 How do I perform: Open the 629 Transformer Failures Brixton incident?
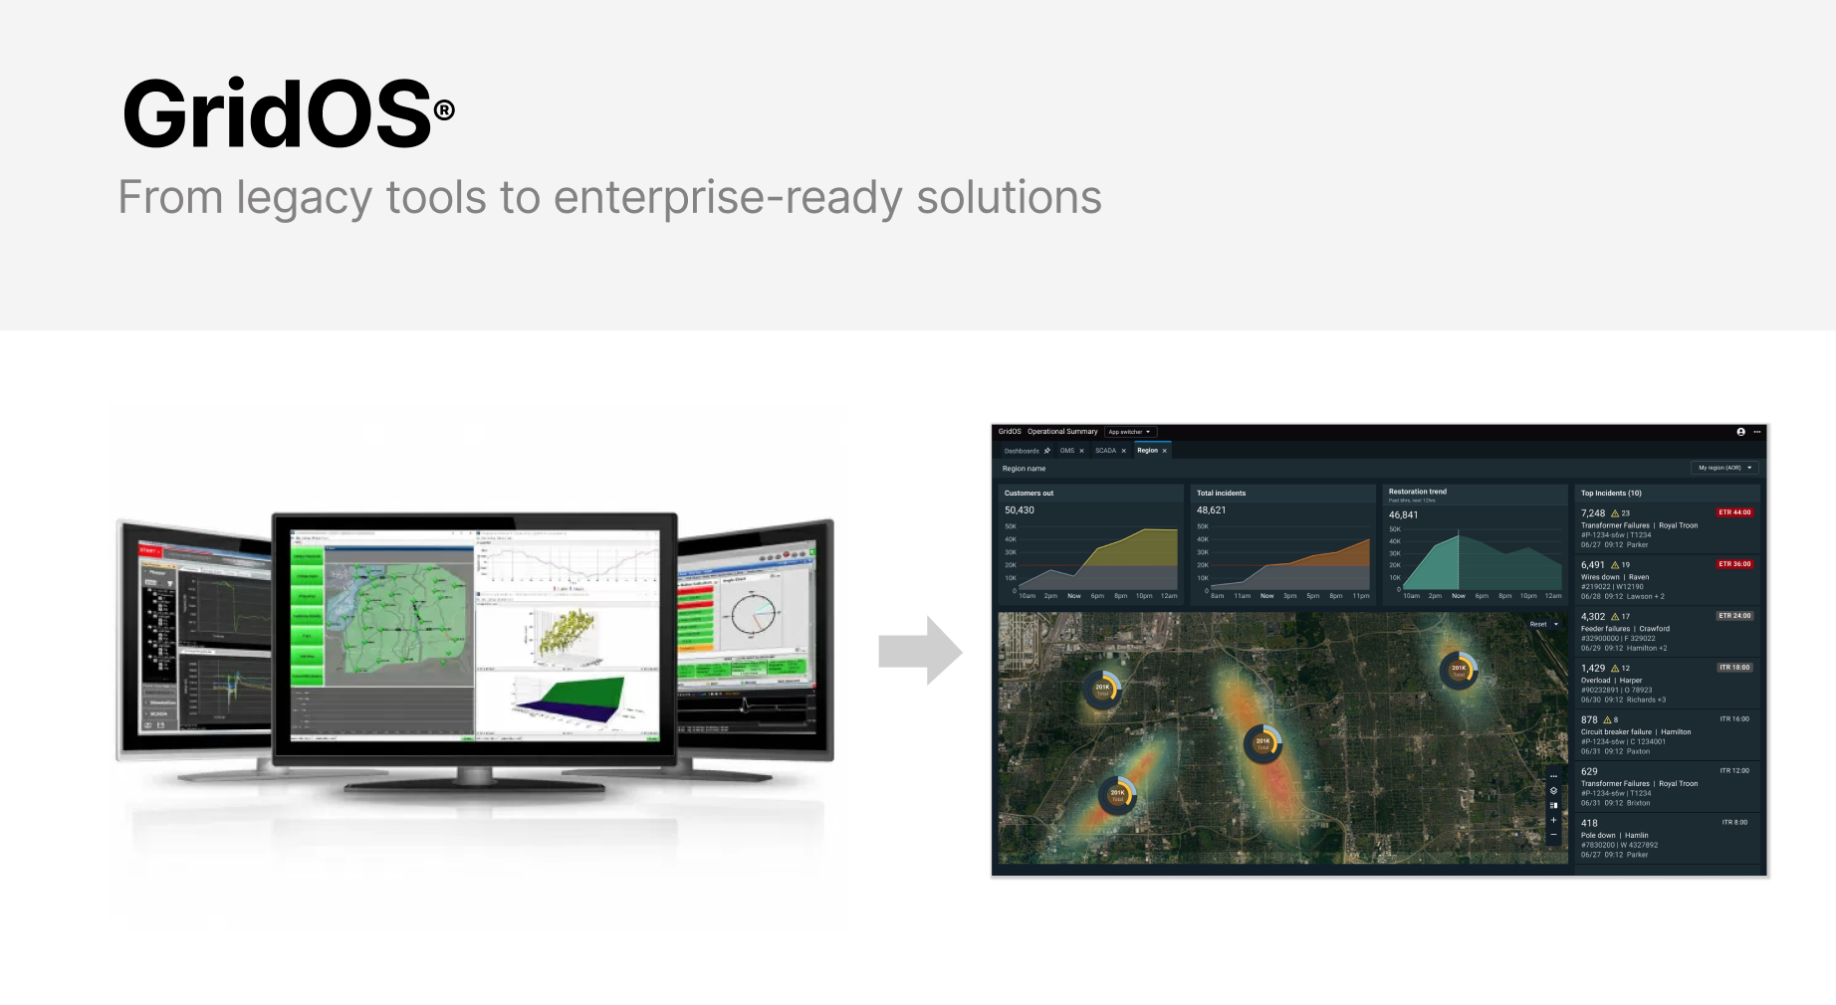coord(1667,787)
